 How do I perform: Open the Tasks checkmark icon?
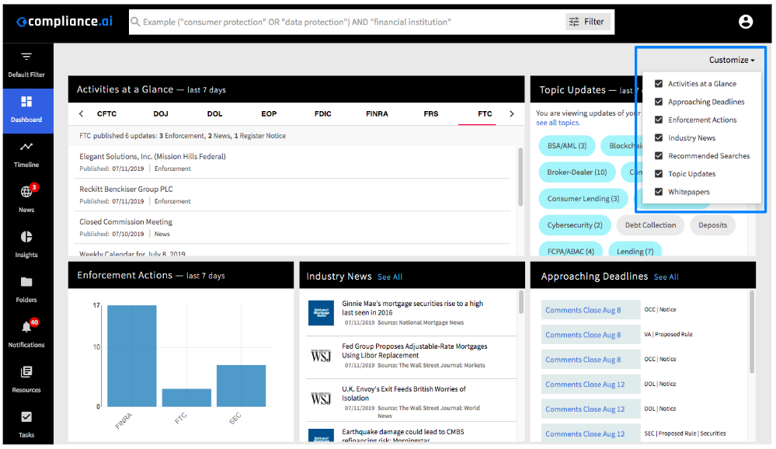(26, 417)
